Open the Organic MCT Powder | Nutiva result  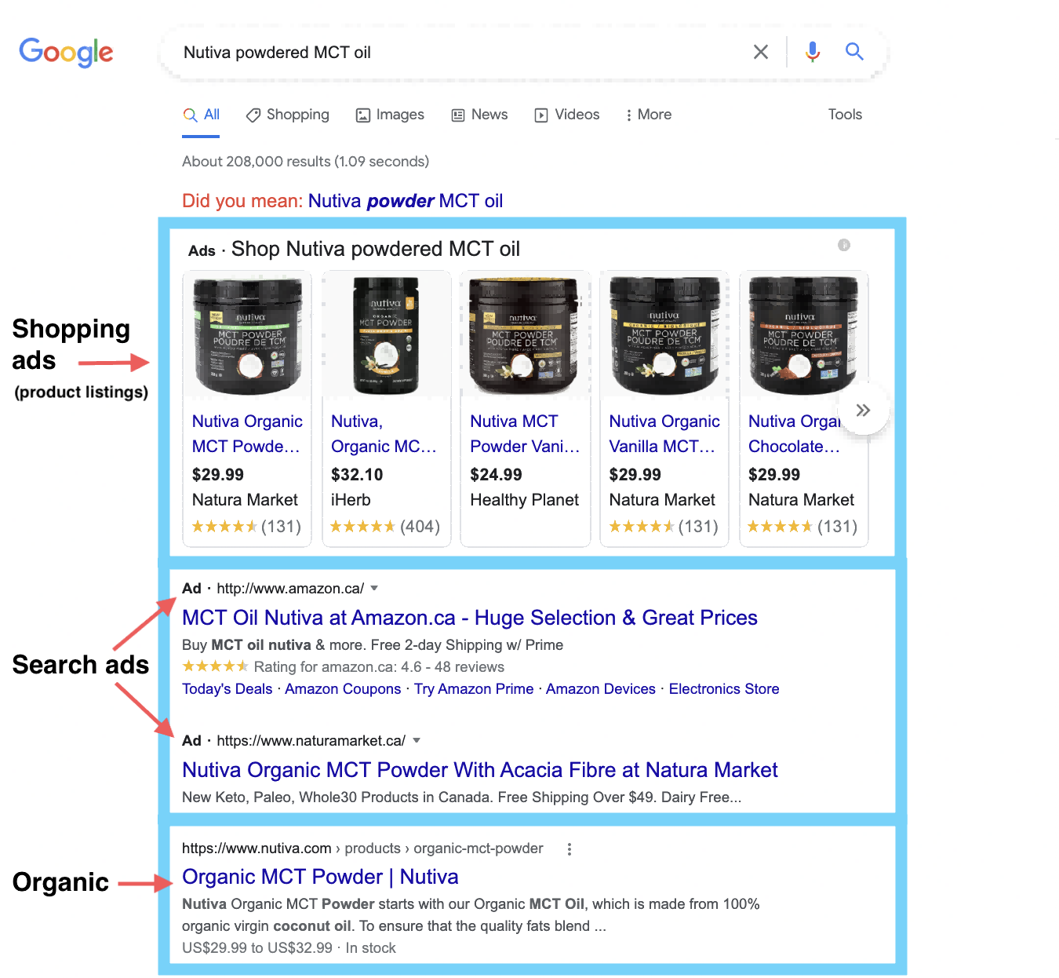coord(320,877)
